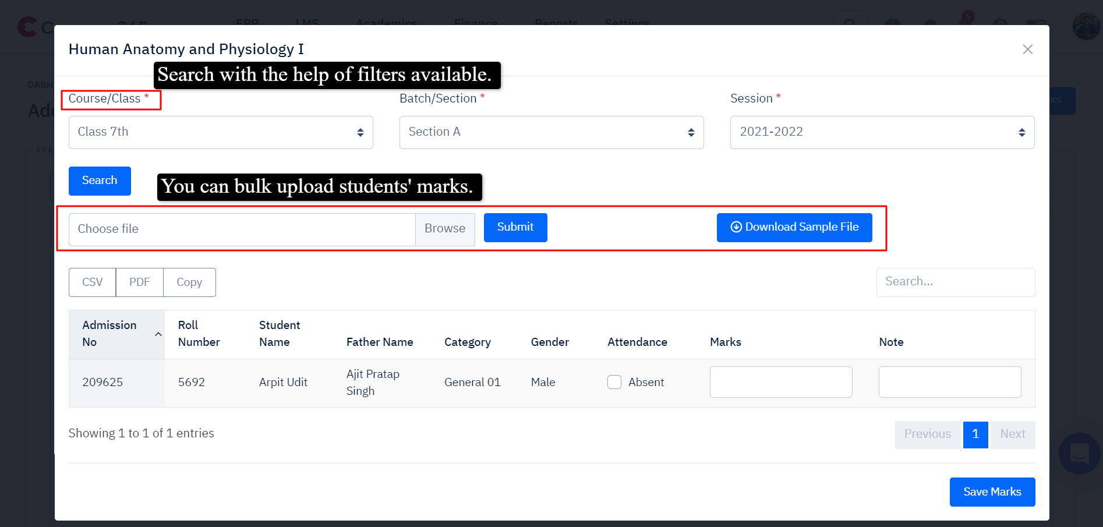Screen dimensions: 1103x527
Task: Sort by the Admission No column
Action: click(x=116, y=334)
